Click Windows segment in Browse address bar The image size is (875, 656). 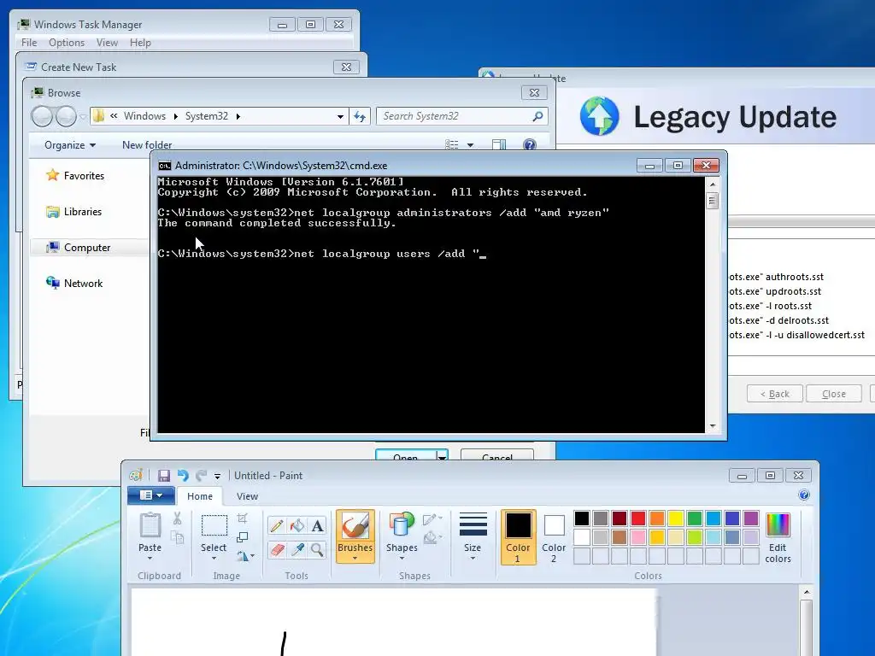pos(144,116)
